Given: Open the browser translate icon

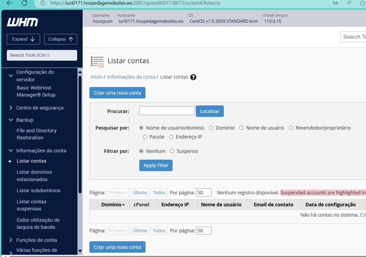Looking at the screenshot, I should pos(335,3).
